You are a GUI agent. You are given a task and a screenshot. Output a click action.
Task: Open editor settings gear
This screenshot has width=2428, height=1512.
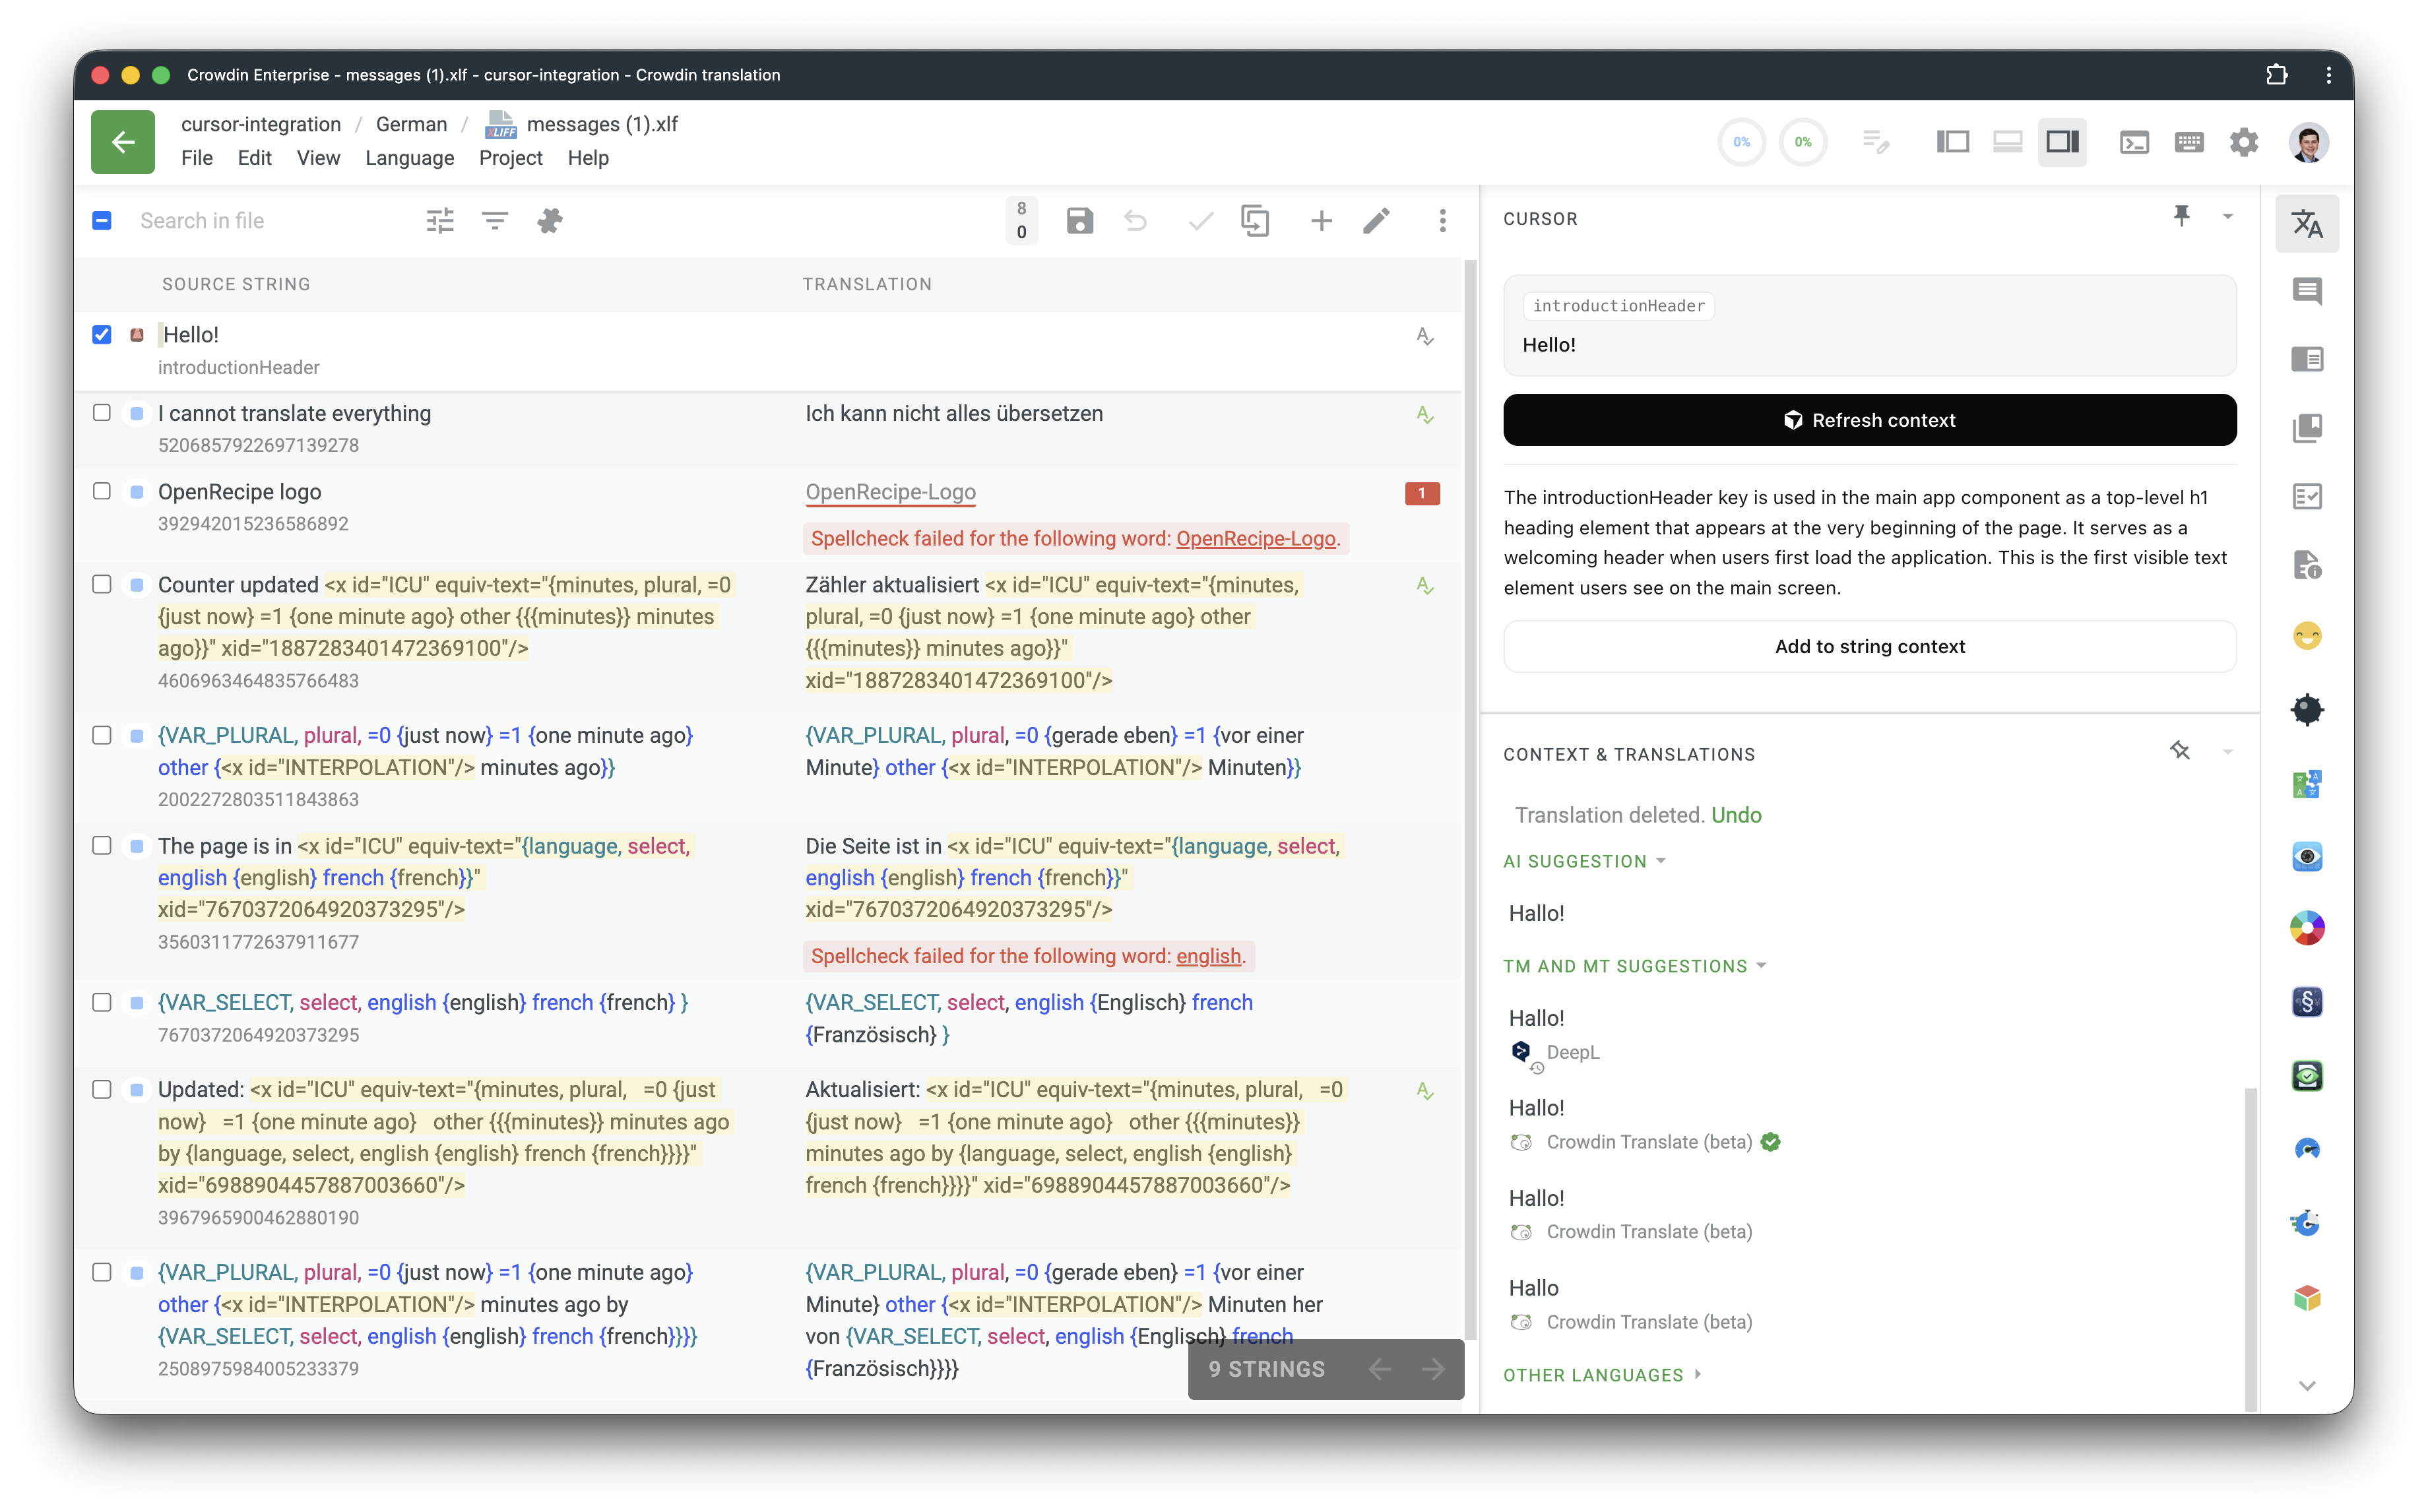tap(2243, 142)
